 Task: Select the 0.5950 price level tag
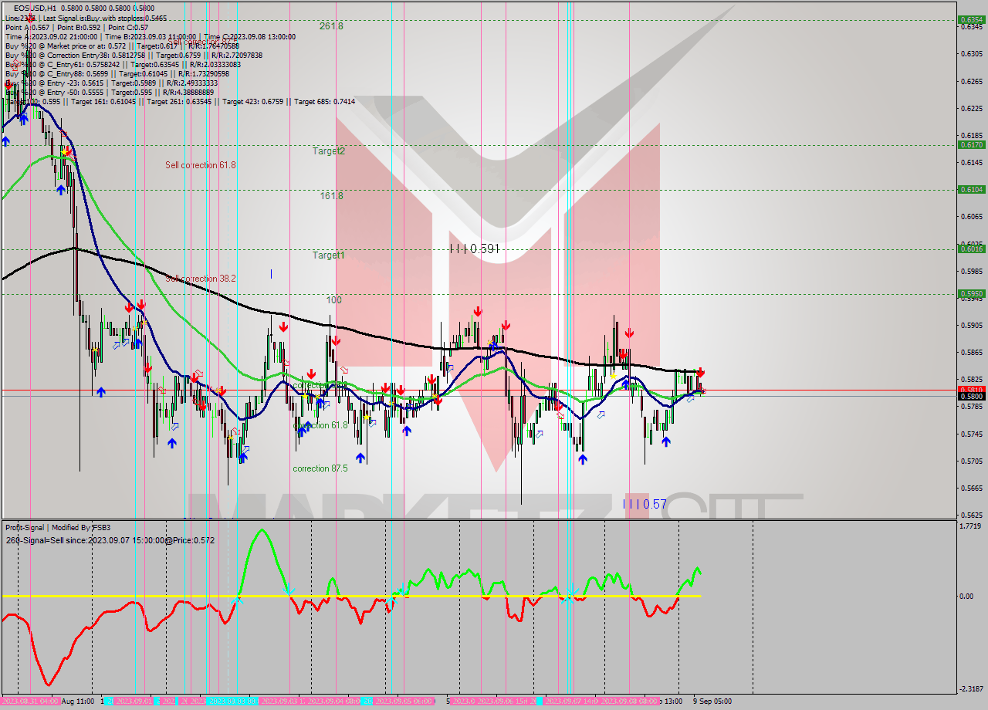(x=970, y=293)
